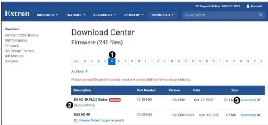Screen dimensions: 268x125
Task: Click part number 49-394-50
Action: click(x=144, y=100)
